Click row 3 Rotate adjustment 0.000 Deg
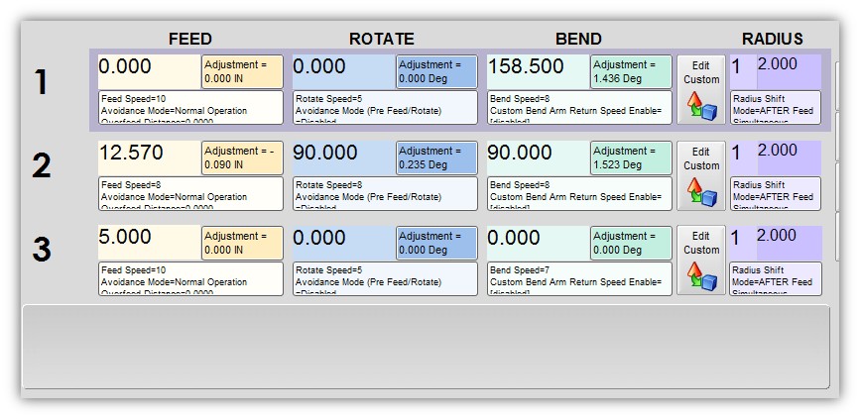The image size is (860, 419). [435, 243]
